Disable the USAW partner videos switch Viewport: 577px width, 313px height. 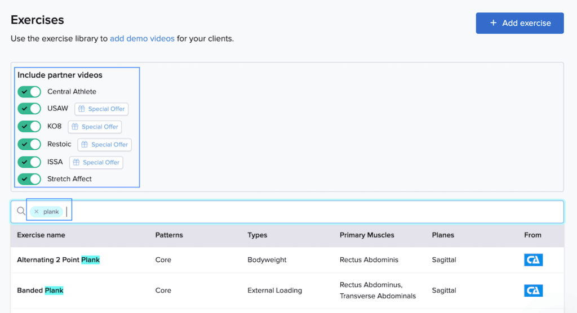[x=29, y=109]
